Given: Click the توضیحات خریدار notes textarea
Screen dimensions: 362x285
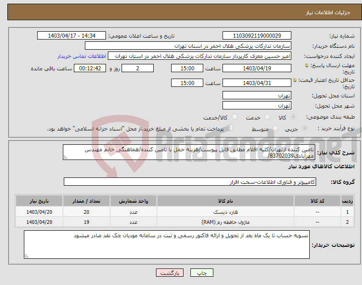Looking at the screenshot, I should 167,245.
